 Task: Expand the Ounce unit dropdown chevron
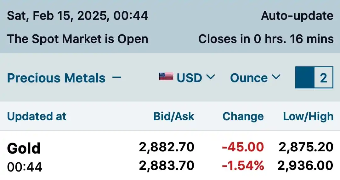(x=276, y=77)
